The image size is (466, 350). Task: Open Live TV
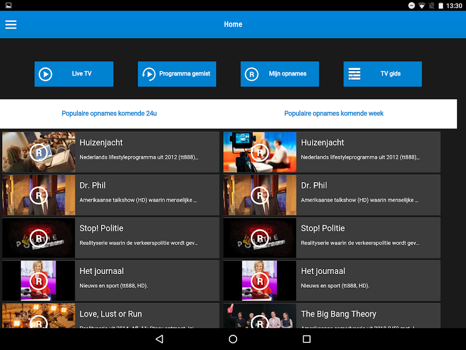click(74, 74)
